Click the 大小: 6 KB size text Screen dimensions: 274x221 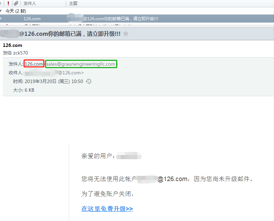click(x=24, y=90)
